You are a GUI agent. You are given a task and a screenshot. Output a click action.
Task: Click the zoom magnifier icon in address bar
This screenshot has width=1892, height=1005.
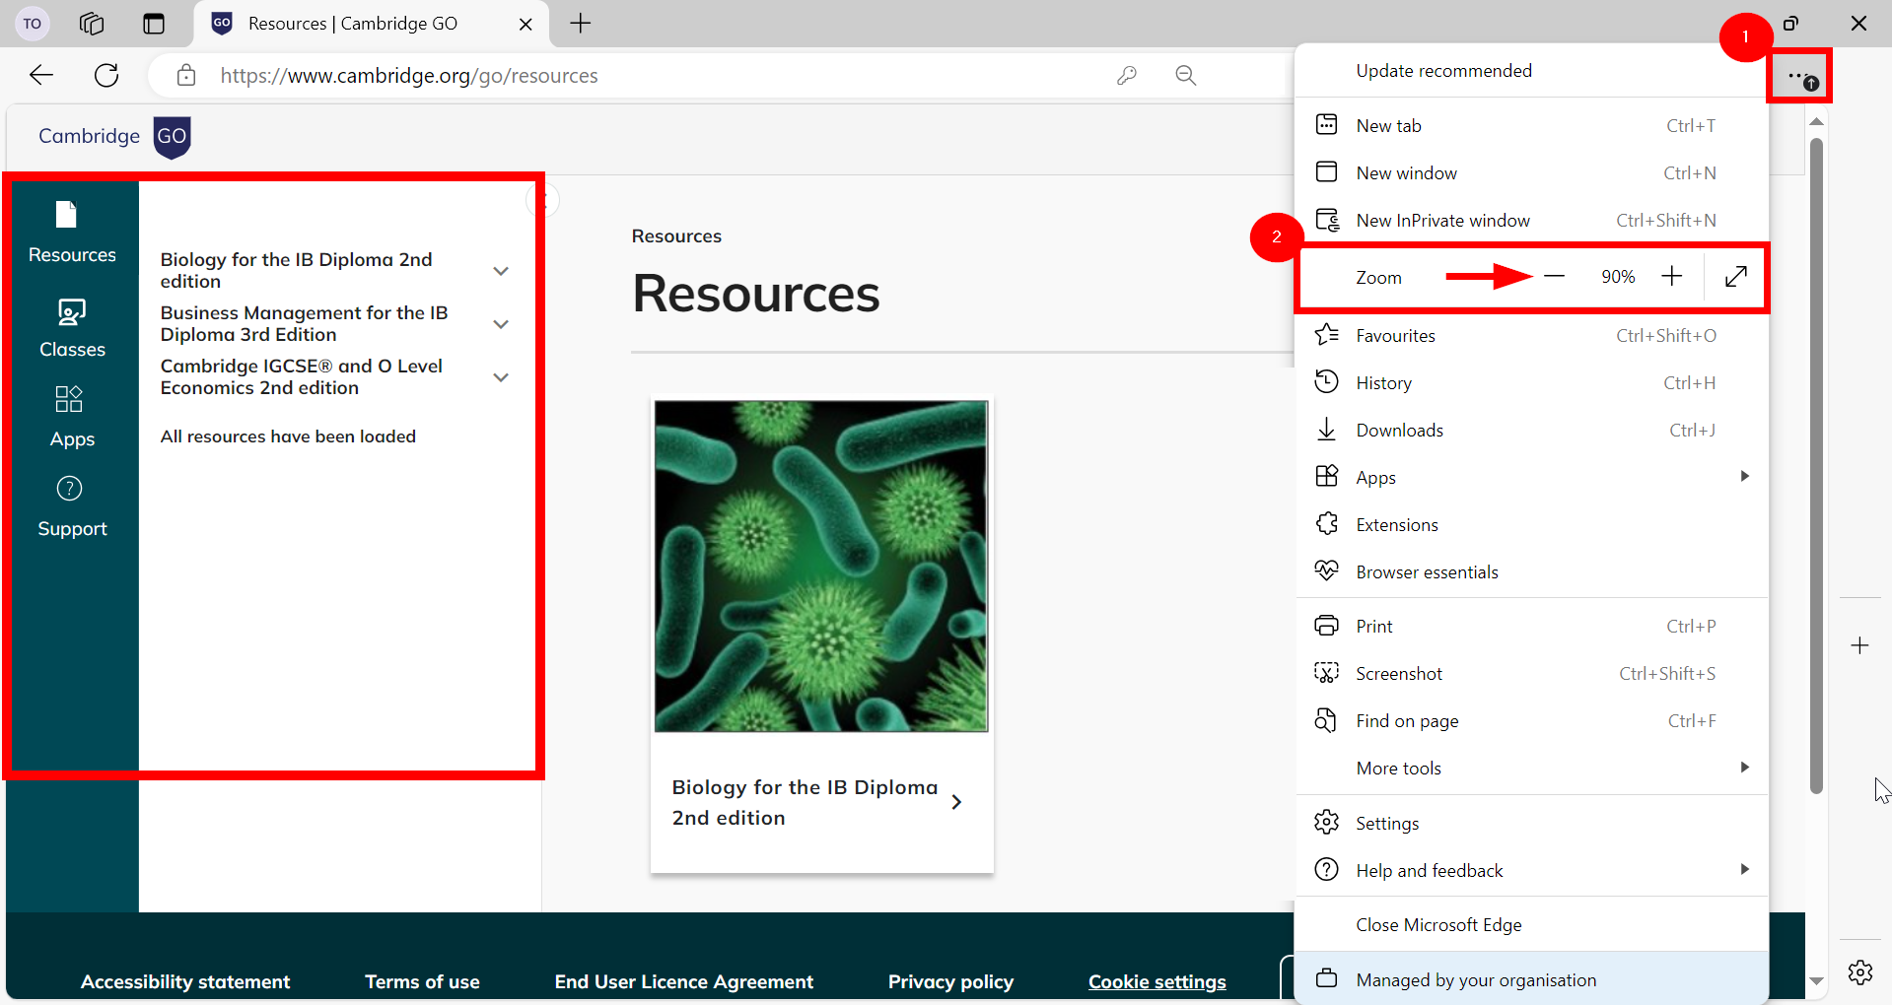pos(1186,75)
